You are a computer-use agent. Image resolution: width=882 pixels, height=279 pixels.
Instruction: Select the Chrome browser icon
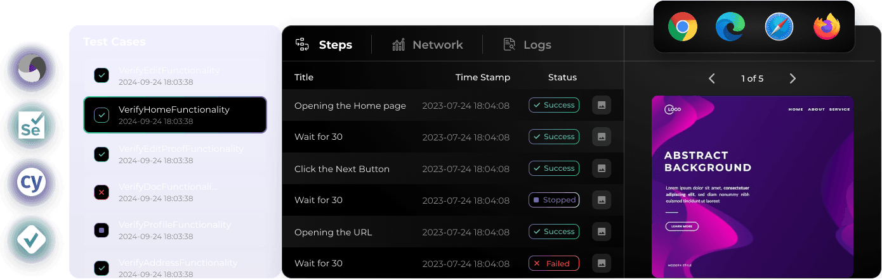(683, 27)
